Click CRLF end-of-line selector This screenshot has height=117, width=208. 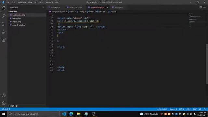tap(188, 109)
